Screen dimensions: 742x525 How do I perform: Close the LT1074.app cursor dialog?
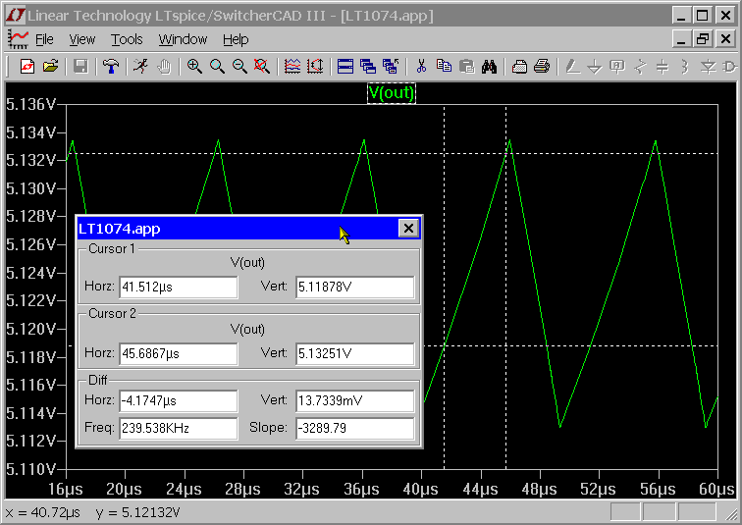408,229
